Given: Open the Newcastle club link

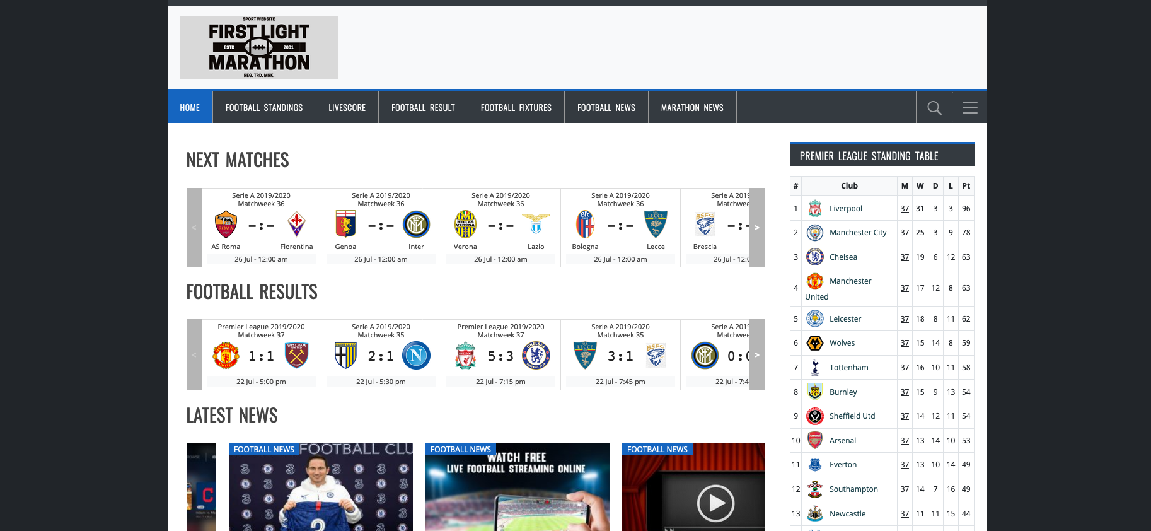Looking at the screenshot, I should tap(848, 514).
